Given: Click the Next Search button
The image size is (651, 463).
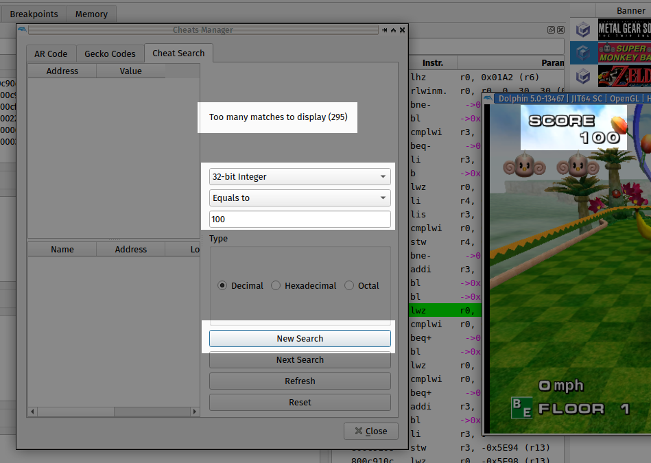Looking at the screenshot, I should (x=300, y=359).
